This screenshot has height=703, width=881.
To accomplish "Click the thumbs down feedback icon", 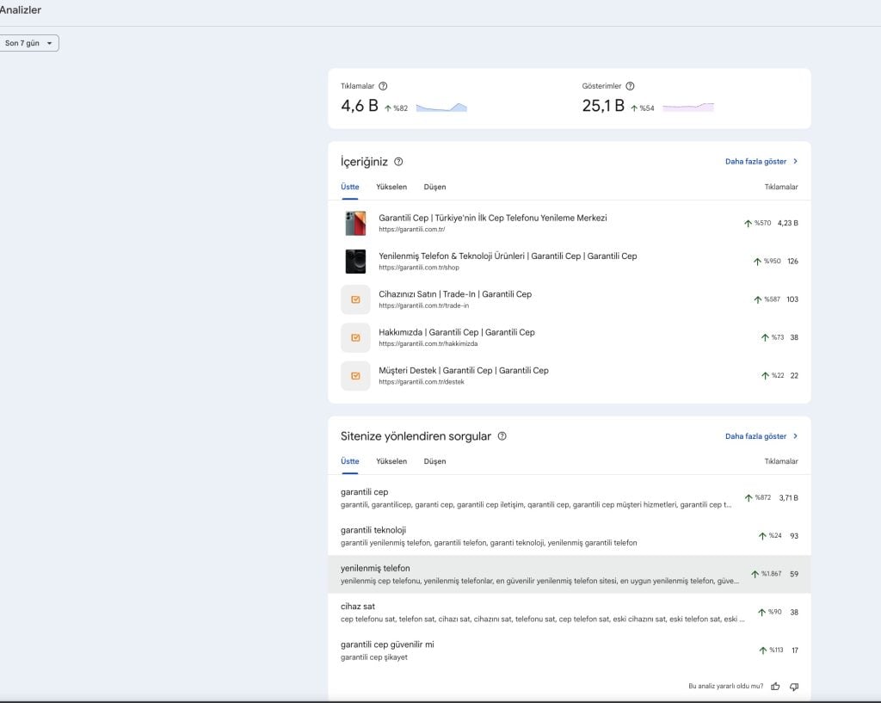I will [x=794, y=687].
